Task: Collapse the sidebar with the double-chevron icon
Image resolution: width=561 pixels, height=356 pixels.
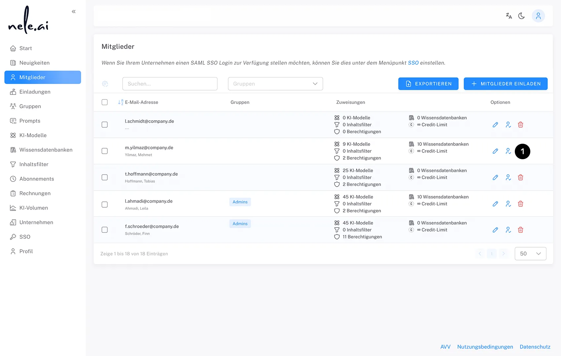Action: click(x=73, y=11)
